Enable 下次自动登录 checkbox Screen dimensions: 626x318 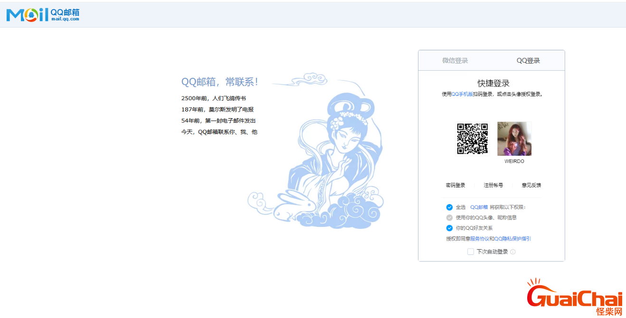pyautogui.click(x=471, y=252)
